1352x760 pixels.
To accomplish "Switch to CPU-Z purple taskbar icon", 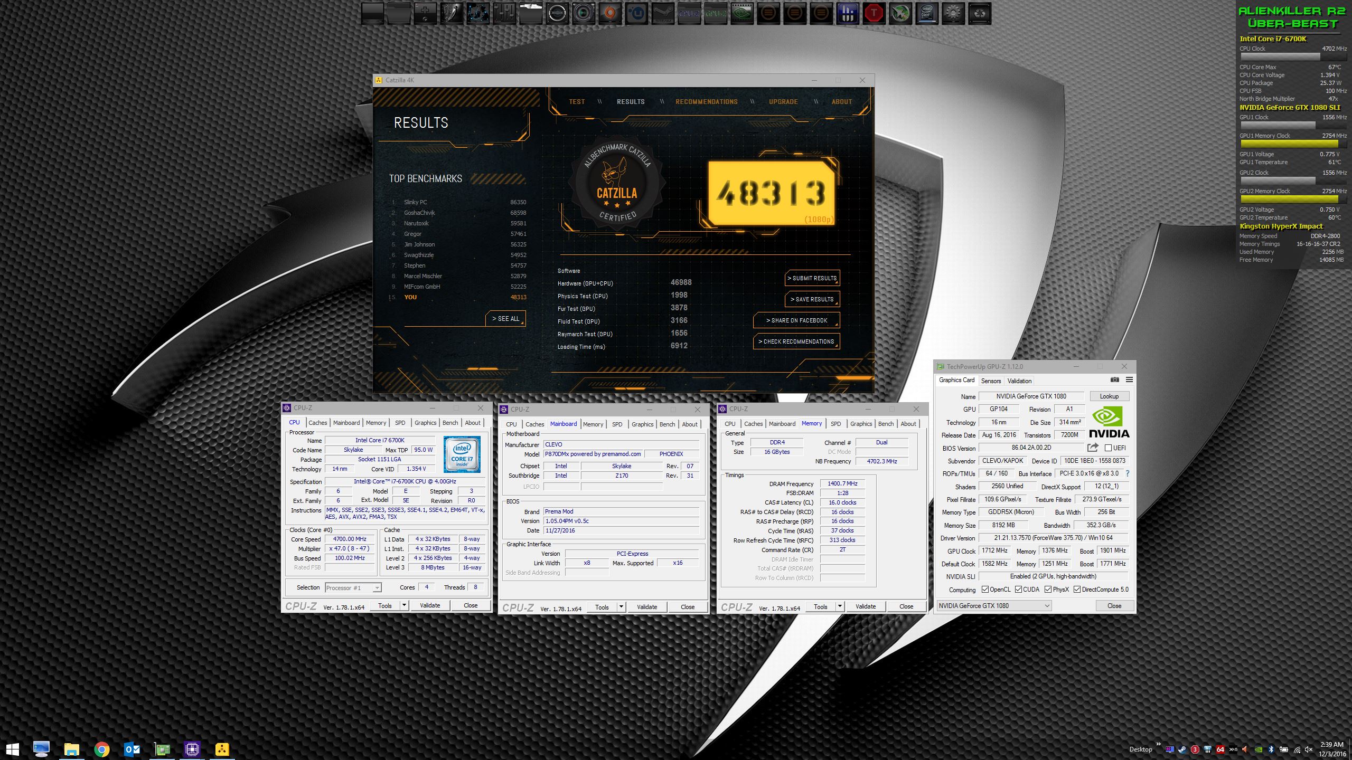I will (192, 749).
